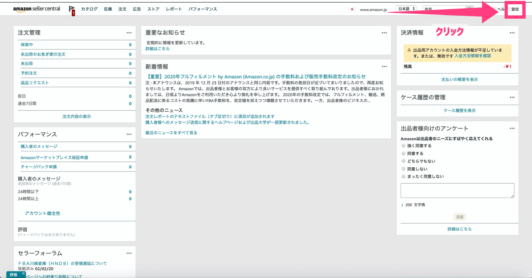The image size is (532, 278).
Task: Choose まったく同意しない radio button
Action: (403, 176)
